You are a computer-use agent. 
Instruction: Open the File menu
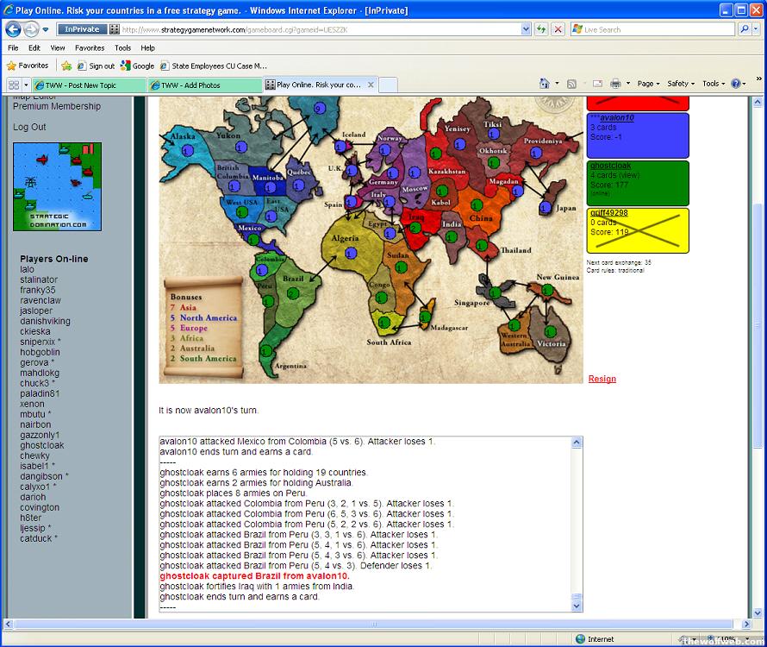13,47
